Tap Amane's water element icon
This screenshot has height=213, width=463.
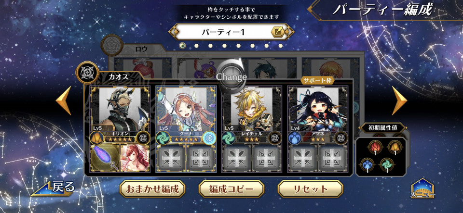[294, 138]
